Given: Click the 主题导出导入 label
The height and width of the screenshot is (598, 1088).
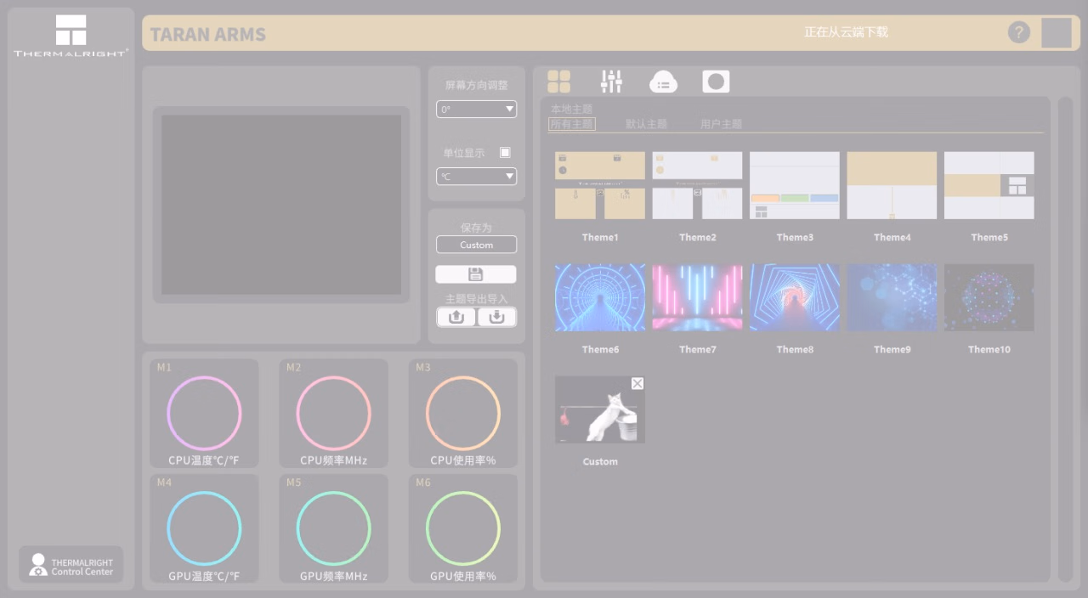Looking at the screenshot, I should [476, 299].
